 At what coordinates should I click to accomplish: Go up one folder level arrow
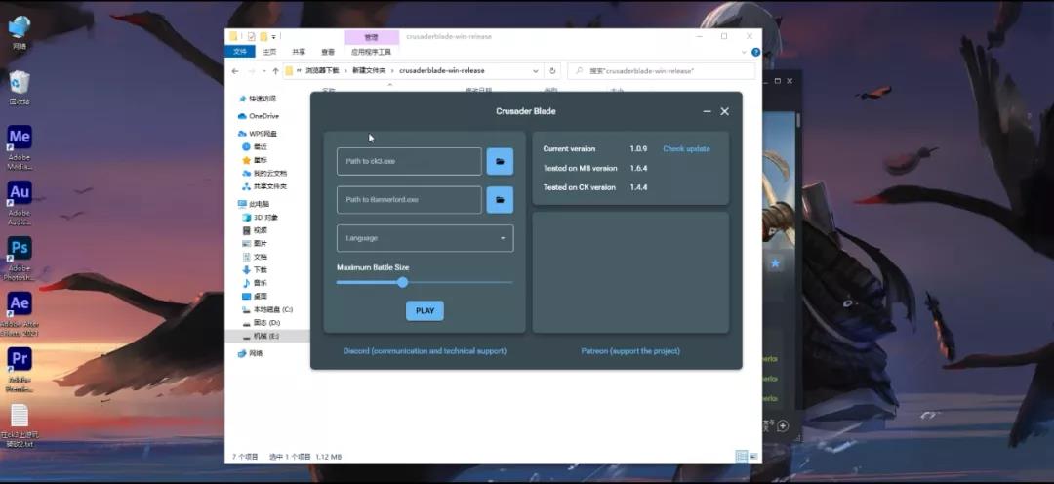coord(275,70)
